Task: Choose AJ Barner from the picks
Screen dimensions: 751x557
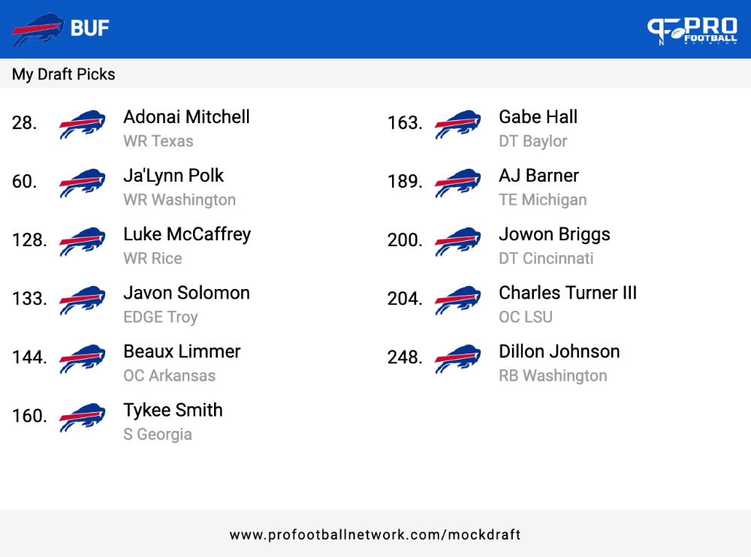Action: tap(538, 176)
